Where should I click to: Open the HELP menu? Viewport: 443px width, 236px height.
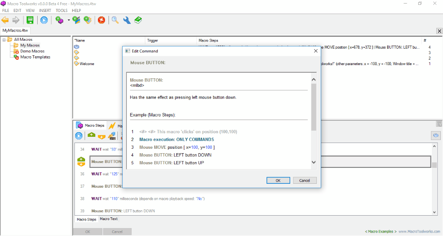[x=76, y=11]
